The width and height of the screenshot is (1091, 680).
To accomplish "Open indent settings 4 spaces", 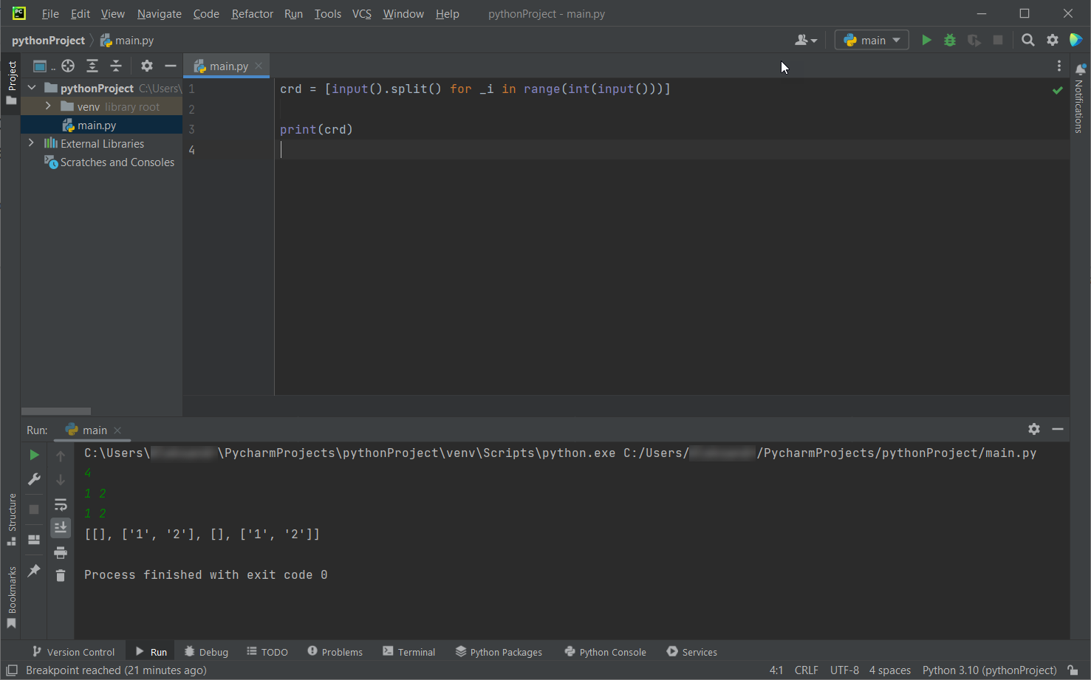I will pyautogui.click(x=889, y=670).
